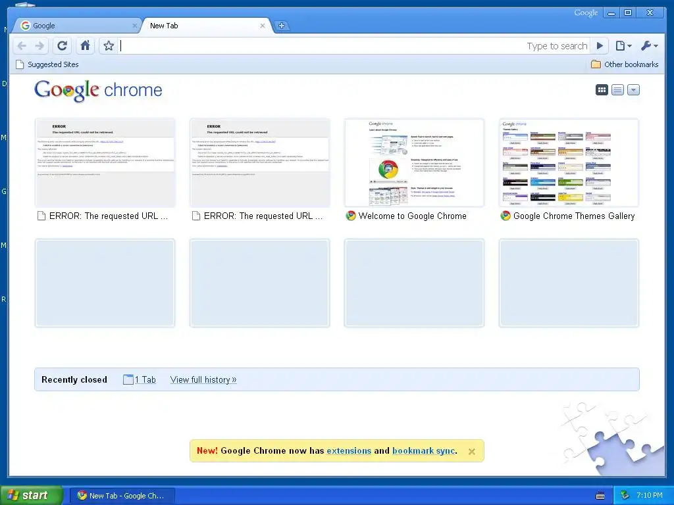The image size is (674, 505).
Task: Reload the page with the refresh icon
Action: 63,45
